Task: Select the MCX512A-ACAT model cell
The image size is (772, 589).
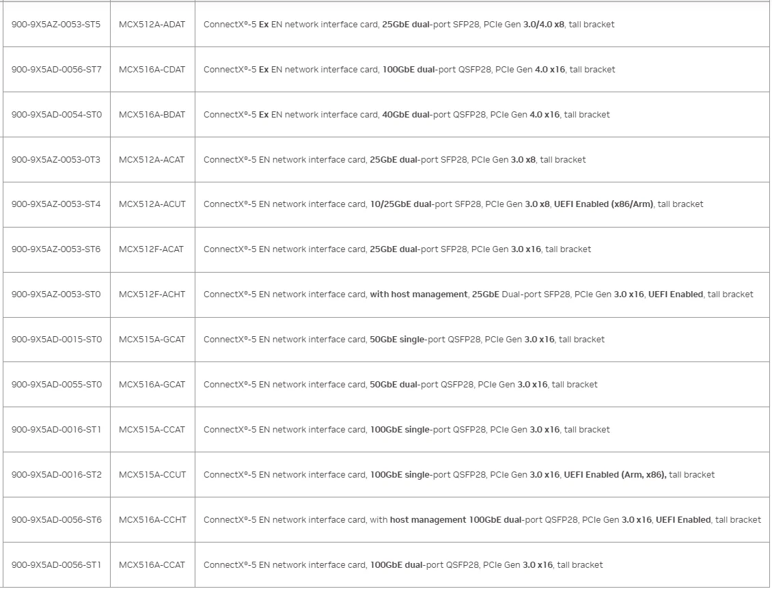Action: (x=152, y=160)
